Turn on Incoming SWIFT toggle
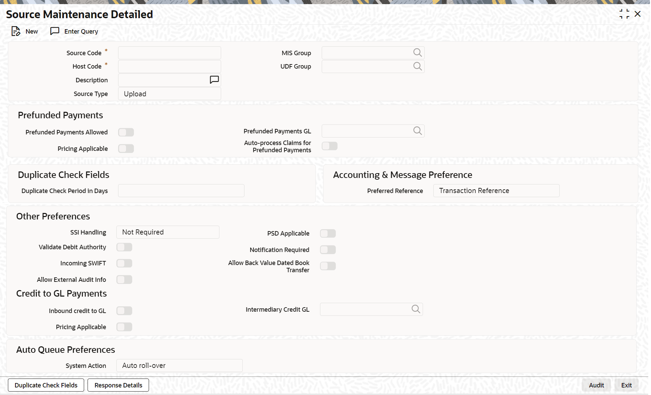 point(124,263)
